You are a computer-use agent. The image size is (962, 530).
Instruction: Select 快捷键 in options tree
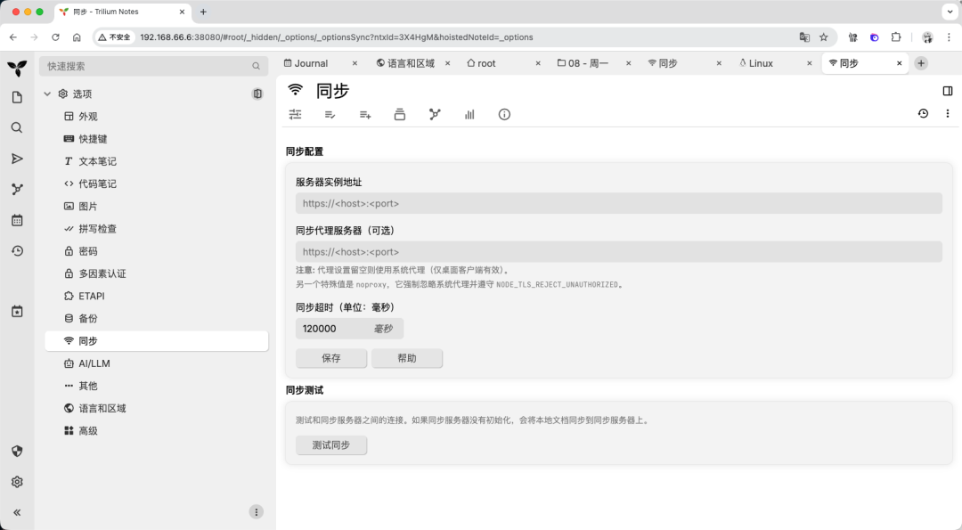coord(157,139)
